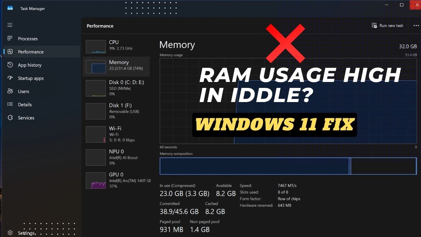This screenshot has height=237, width=421.
Task: Open the three-dot more options menu
Action: pyautogui.click(x=416, y=25)
